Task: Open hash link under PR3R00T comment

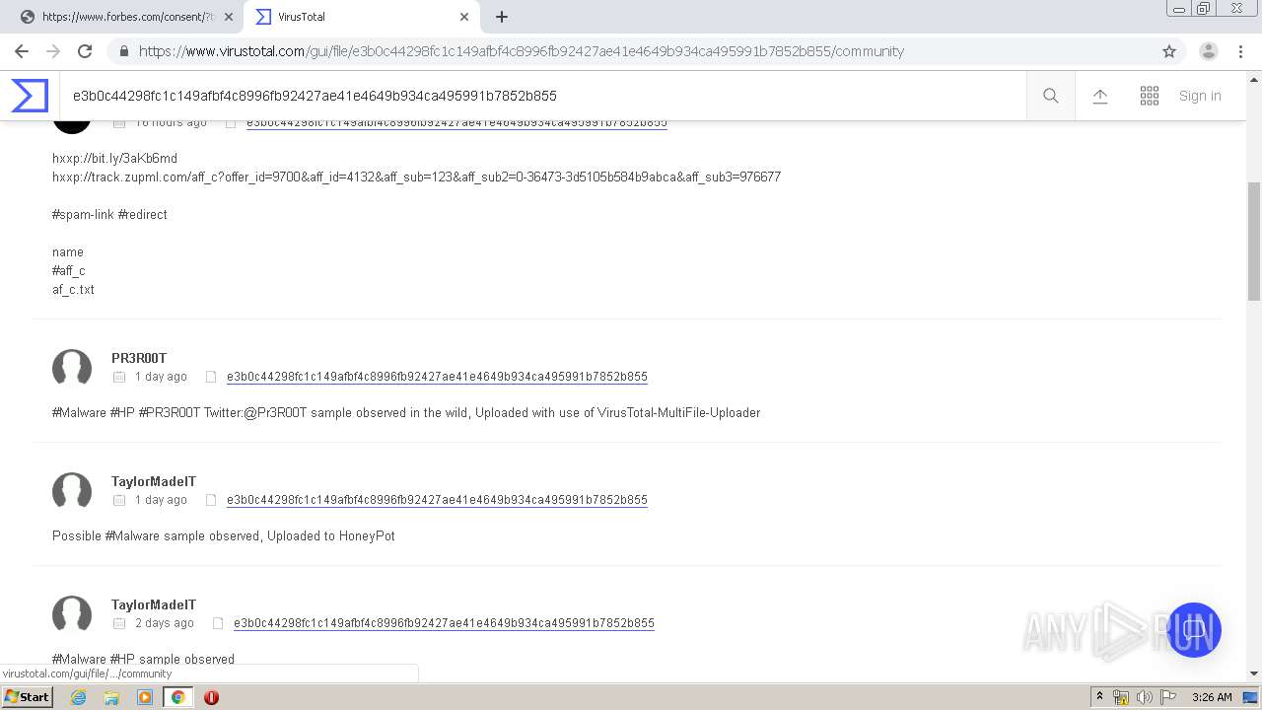Action: 437,377
